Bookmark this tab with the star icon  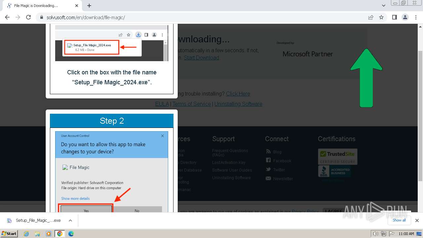[381, 17]
